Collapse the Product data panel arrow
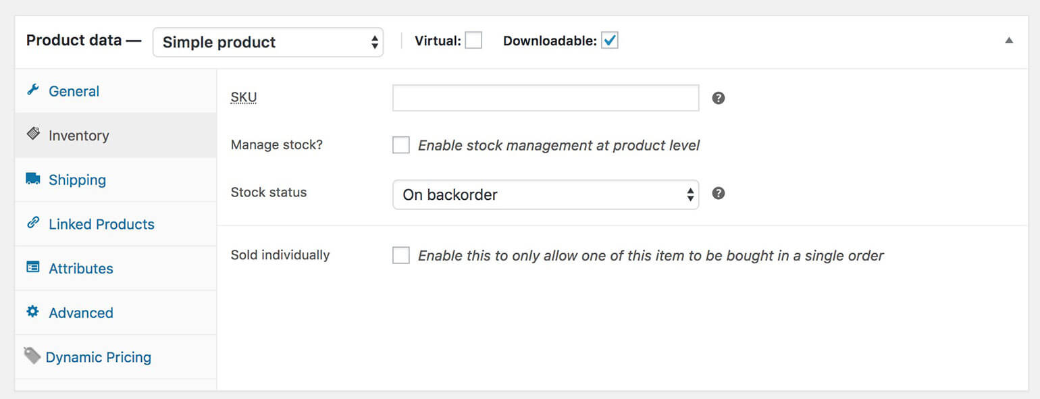Screen dimensions: 1040x399 [1009, 41]
